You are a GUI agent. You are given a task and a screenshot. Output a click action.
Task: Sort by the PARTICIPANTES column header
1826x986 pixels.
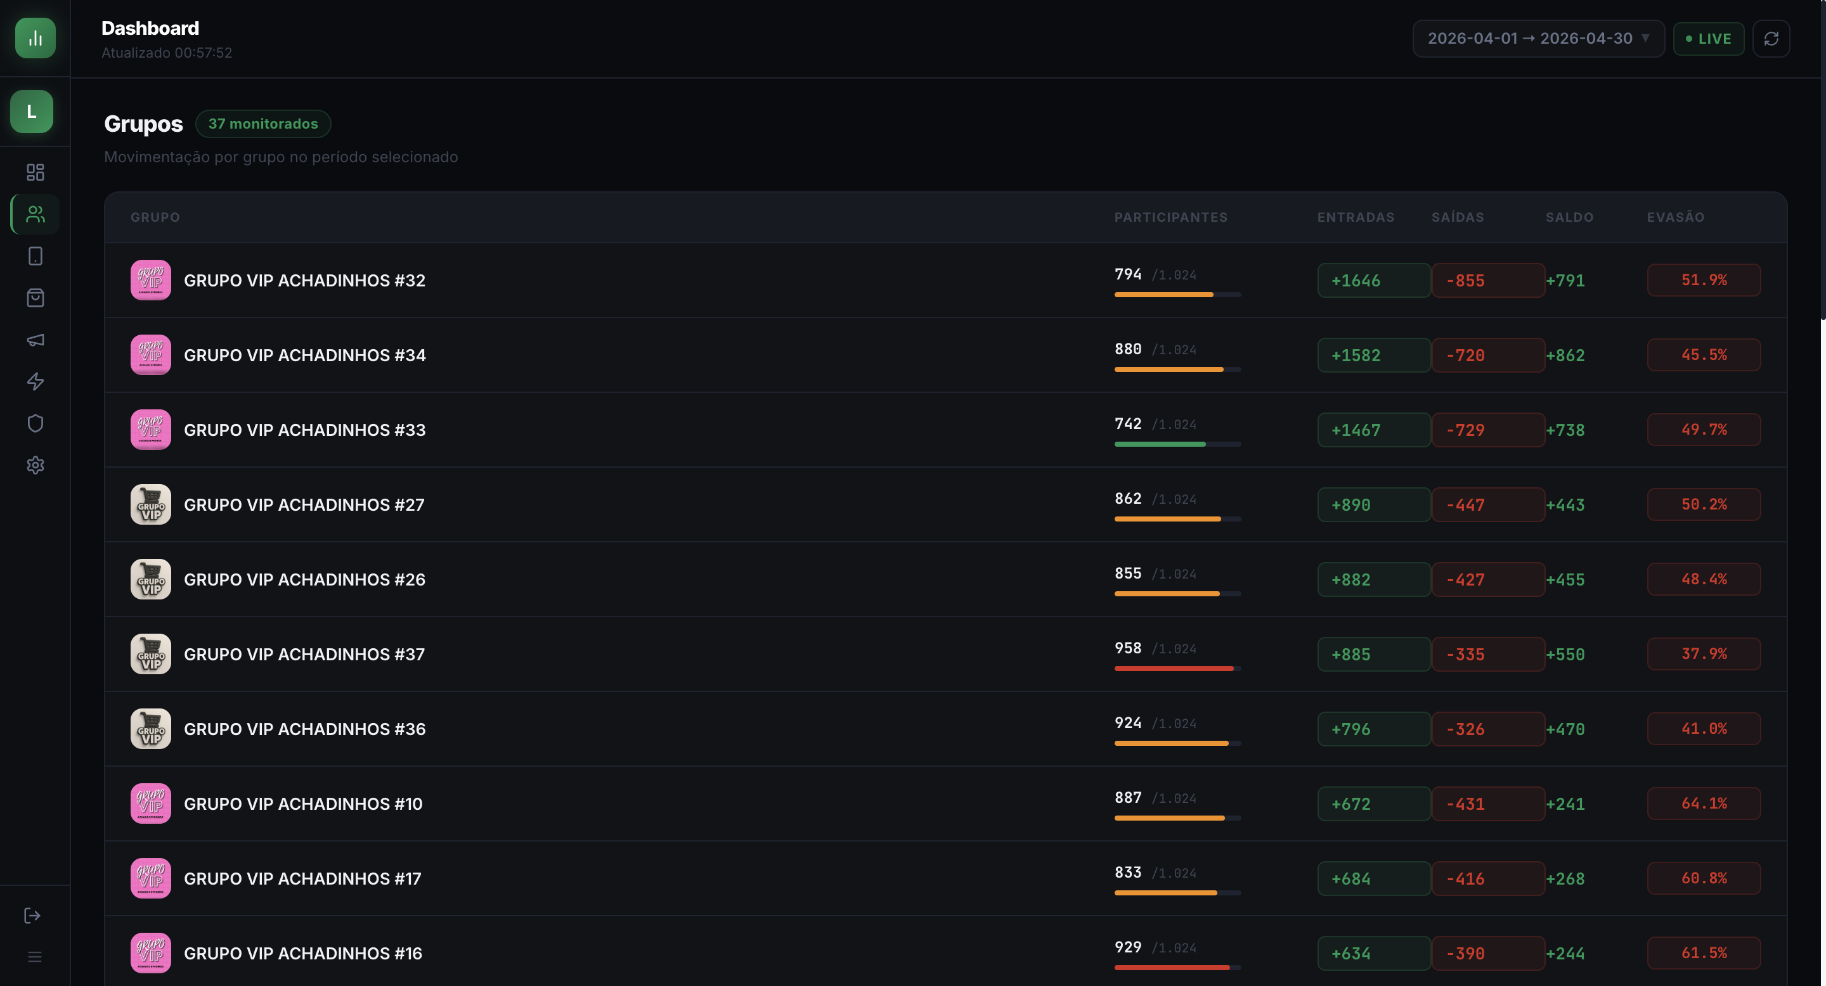(x=1170, y=217)
